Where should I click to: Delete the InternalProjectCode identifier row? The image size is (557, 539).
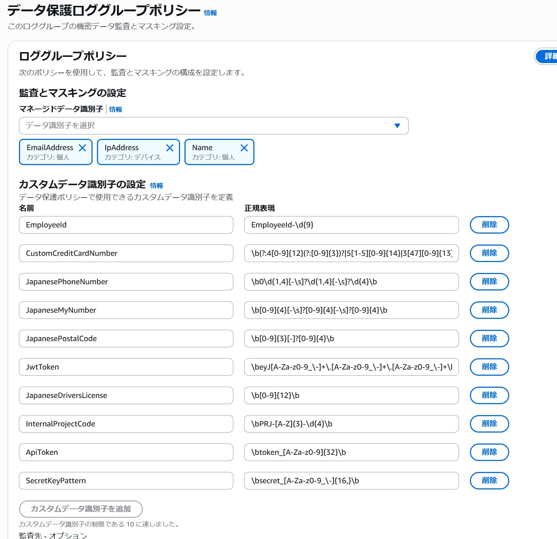coord(490,424)
